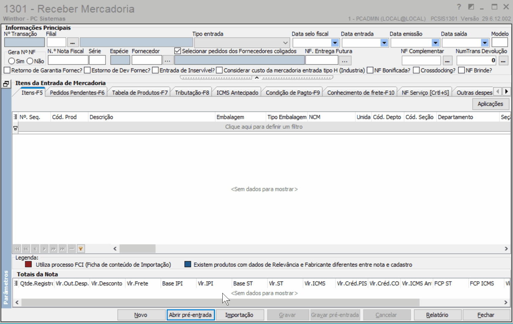Click the Totais da Nota horizontal scrollbar thumb

coord(220,302)
